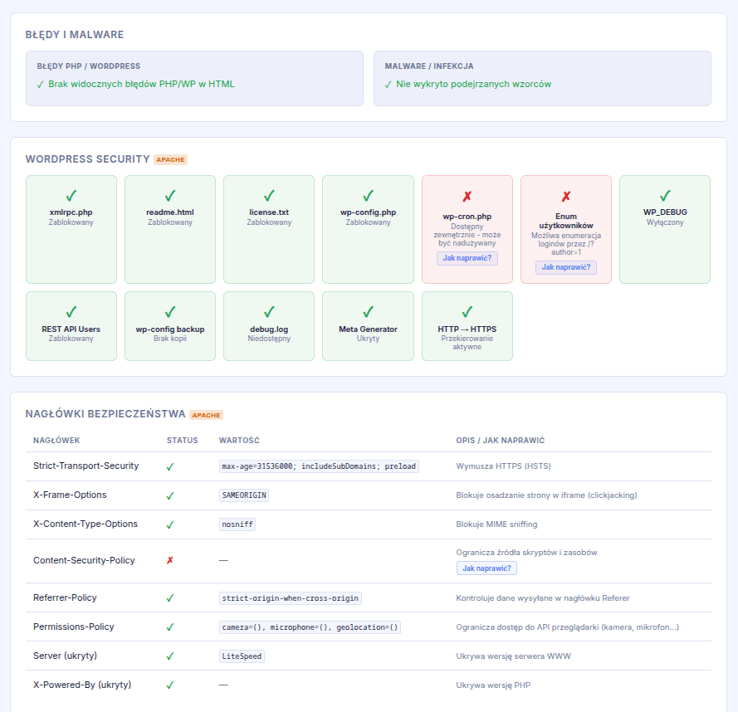The width and height of the screenshot is (738, 712).
Task: Click the checkmark on the HTTP → HTTPS card
Action: tap(467, 312)
